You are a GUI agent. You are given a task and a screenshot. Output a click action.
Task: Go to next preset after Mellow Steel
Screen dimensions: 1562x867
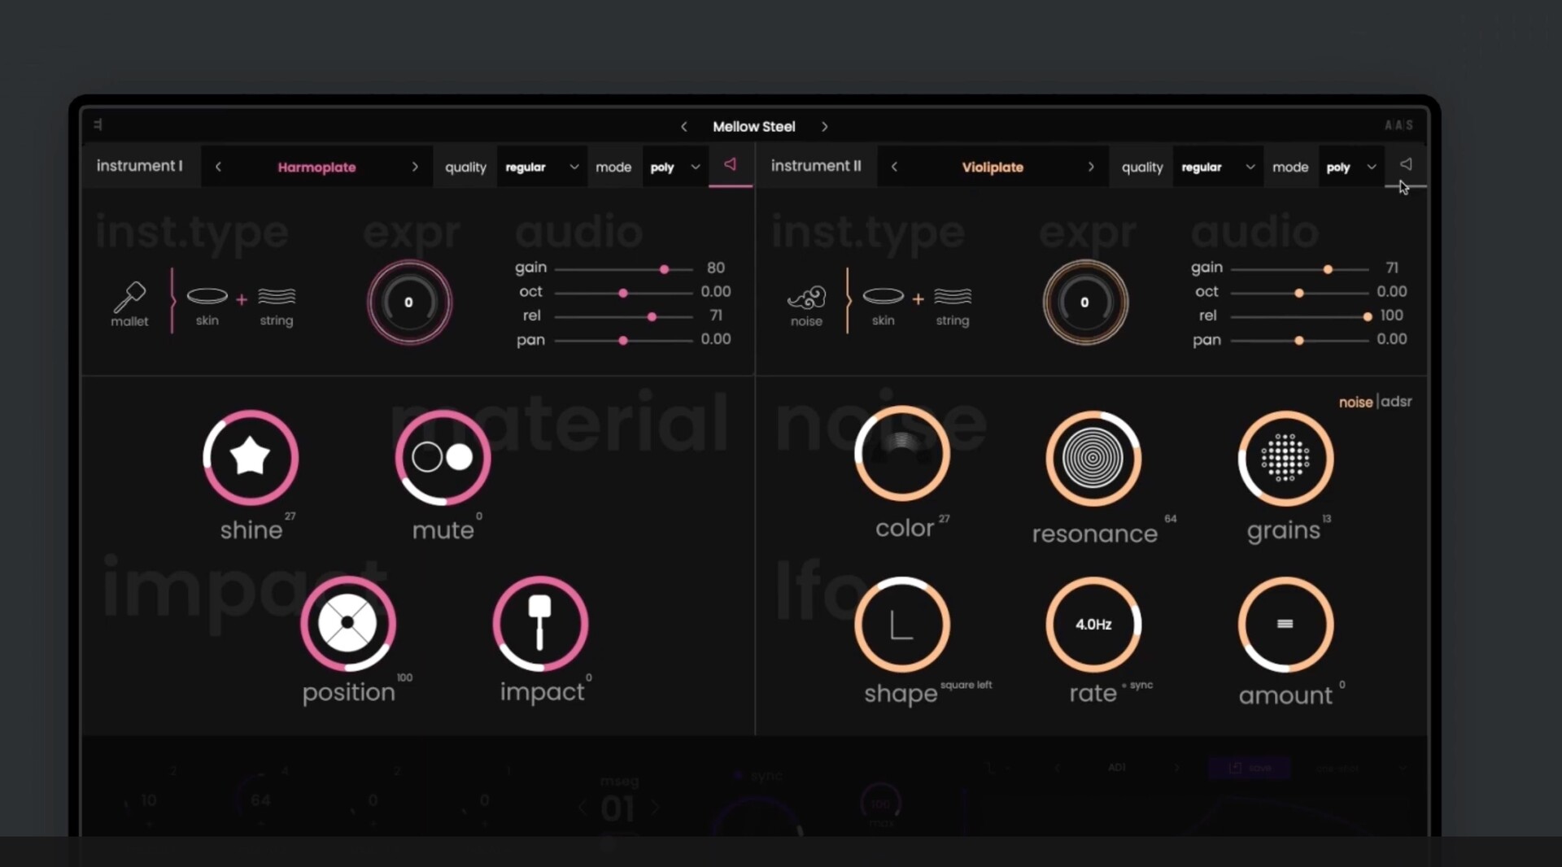824,127
